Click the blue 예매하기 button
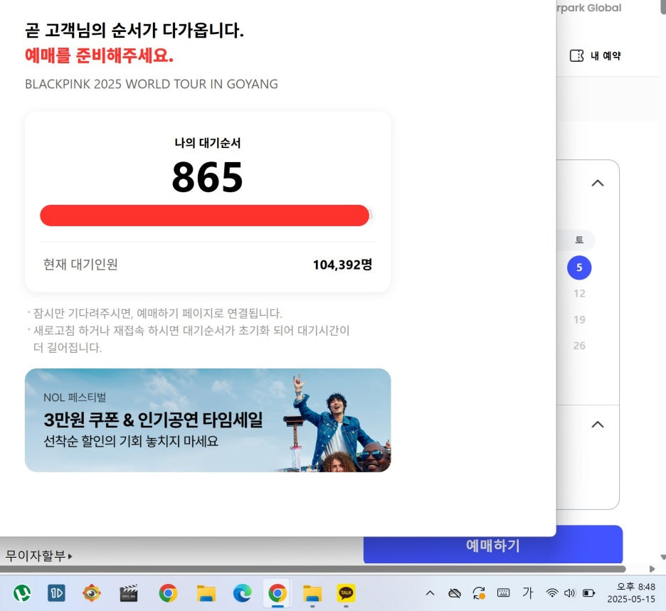The height and width of the screenshot is (611, 666). (492, 544)
